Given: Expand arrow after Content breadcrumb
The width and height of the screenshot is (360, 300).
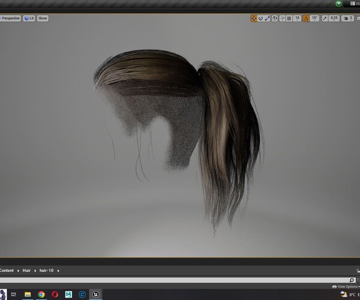Looking at the screenshot, I should point(18,271).
